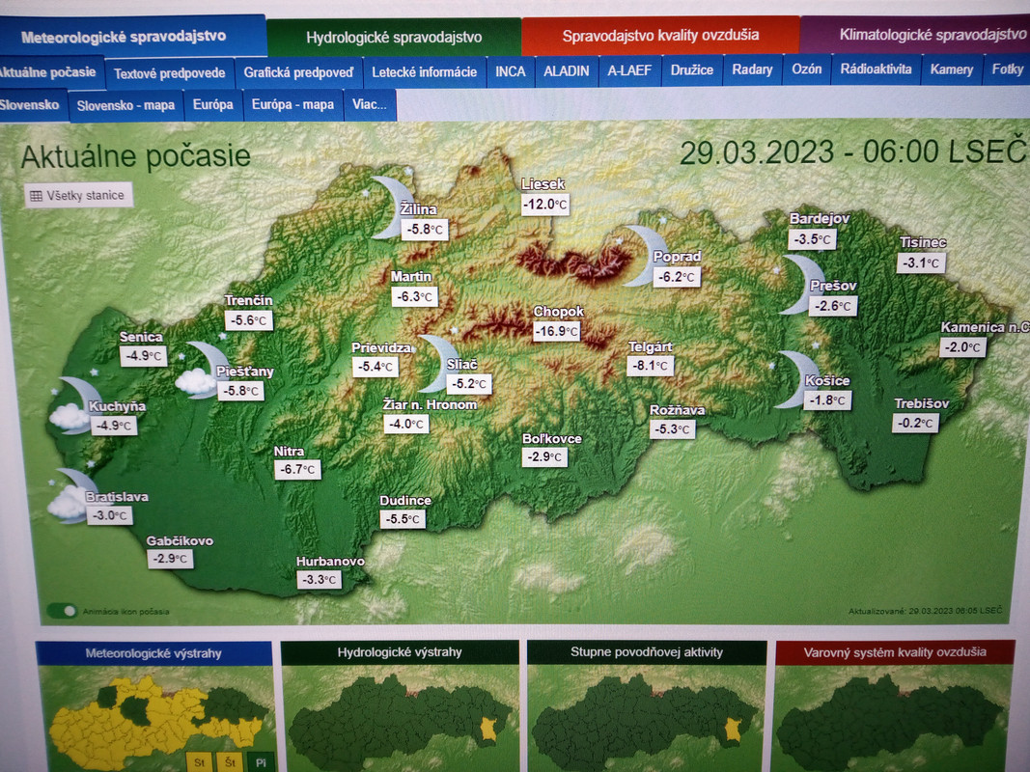Click the cloudy moon icon at Kuchyňa
The width and height of the screenshot is (1030, 772).
click(x=73, y=405)
